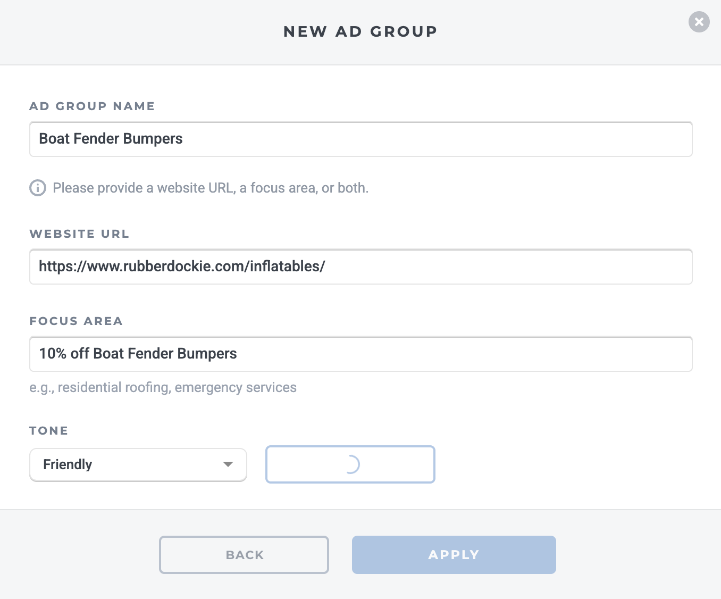Place cursor in the Focus Area field
The height and width of the screenshot is (599, 721).
tap(361, 354)
